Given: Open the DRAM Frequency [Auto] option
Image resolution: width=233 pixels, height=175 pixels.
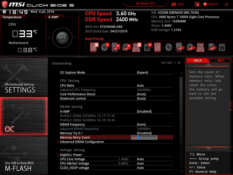Looking at the screenshot, I should pos(141,124).
